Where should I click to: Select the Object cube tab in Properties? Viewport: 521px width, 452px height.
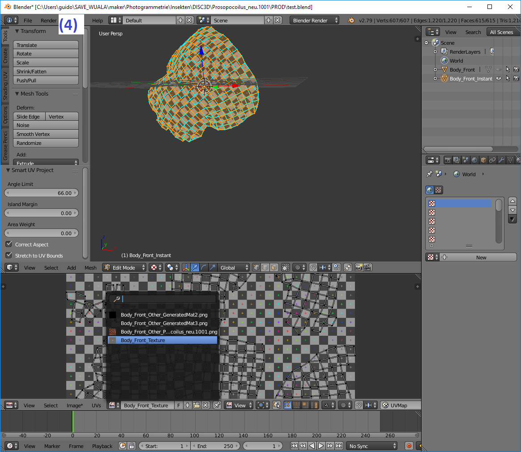(x=483, y=160)
